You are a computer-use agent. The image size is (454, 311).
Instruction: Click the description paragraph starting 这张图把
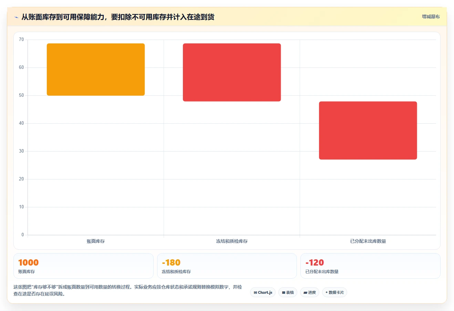tap(128, 290)
